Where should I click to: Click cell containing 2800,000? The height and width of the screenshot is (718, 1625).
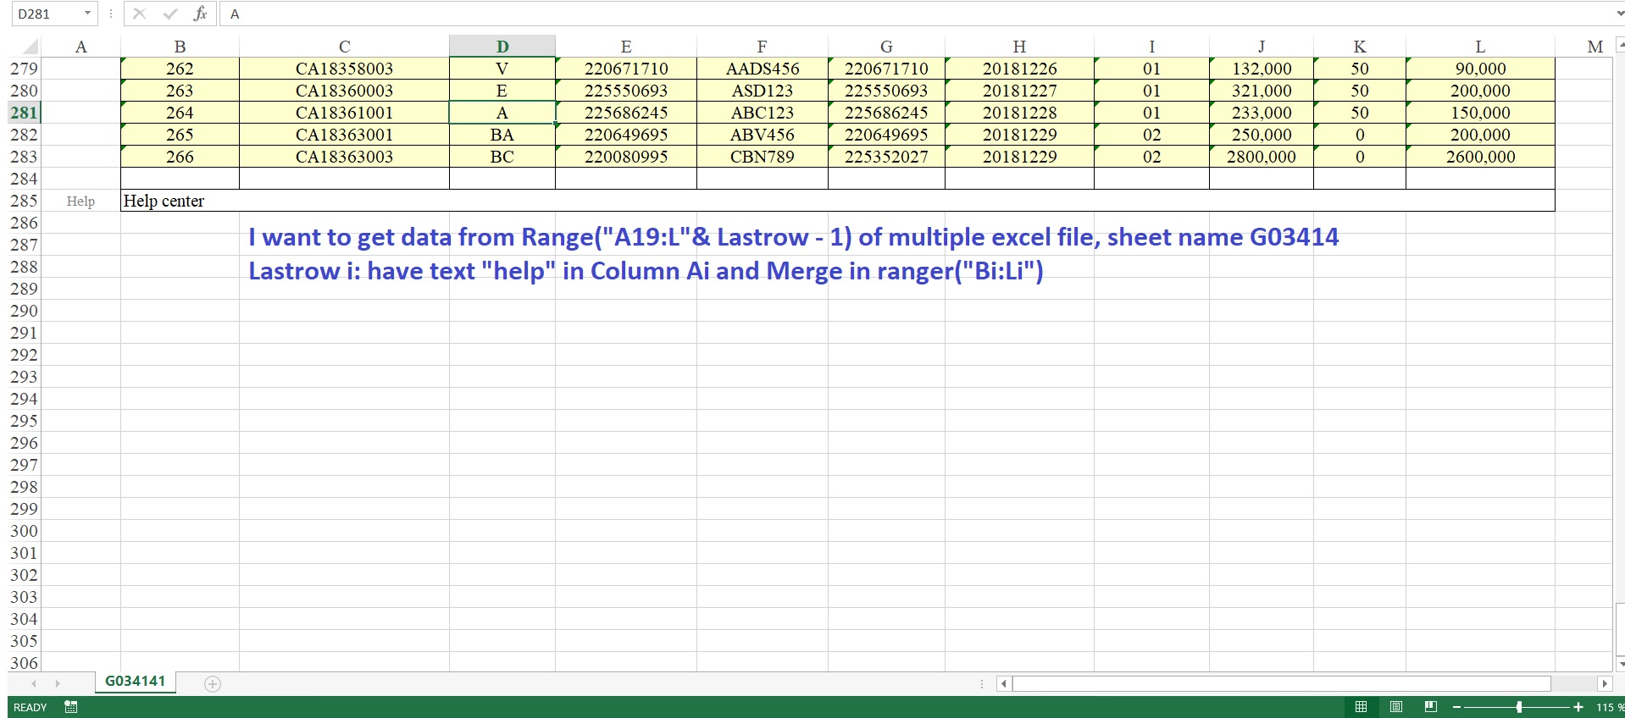[1261, 157]
